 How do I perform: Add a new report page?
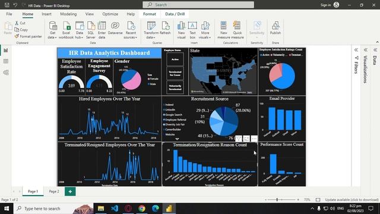coord(70,191)
